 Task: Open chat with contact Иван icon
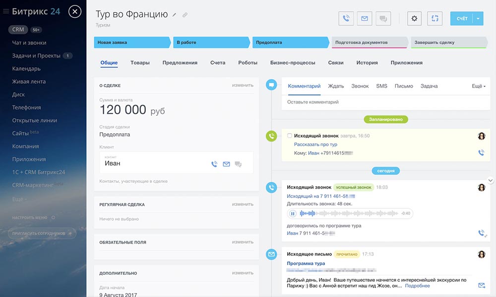(238, 164)
